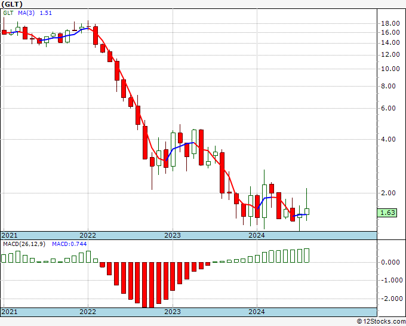The width and height of the screenshot is (406, 326).
Task: Click 2023 on the price chart time axis
Action: point(173,235)
